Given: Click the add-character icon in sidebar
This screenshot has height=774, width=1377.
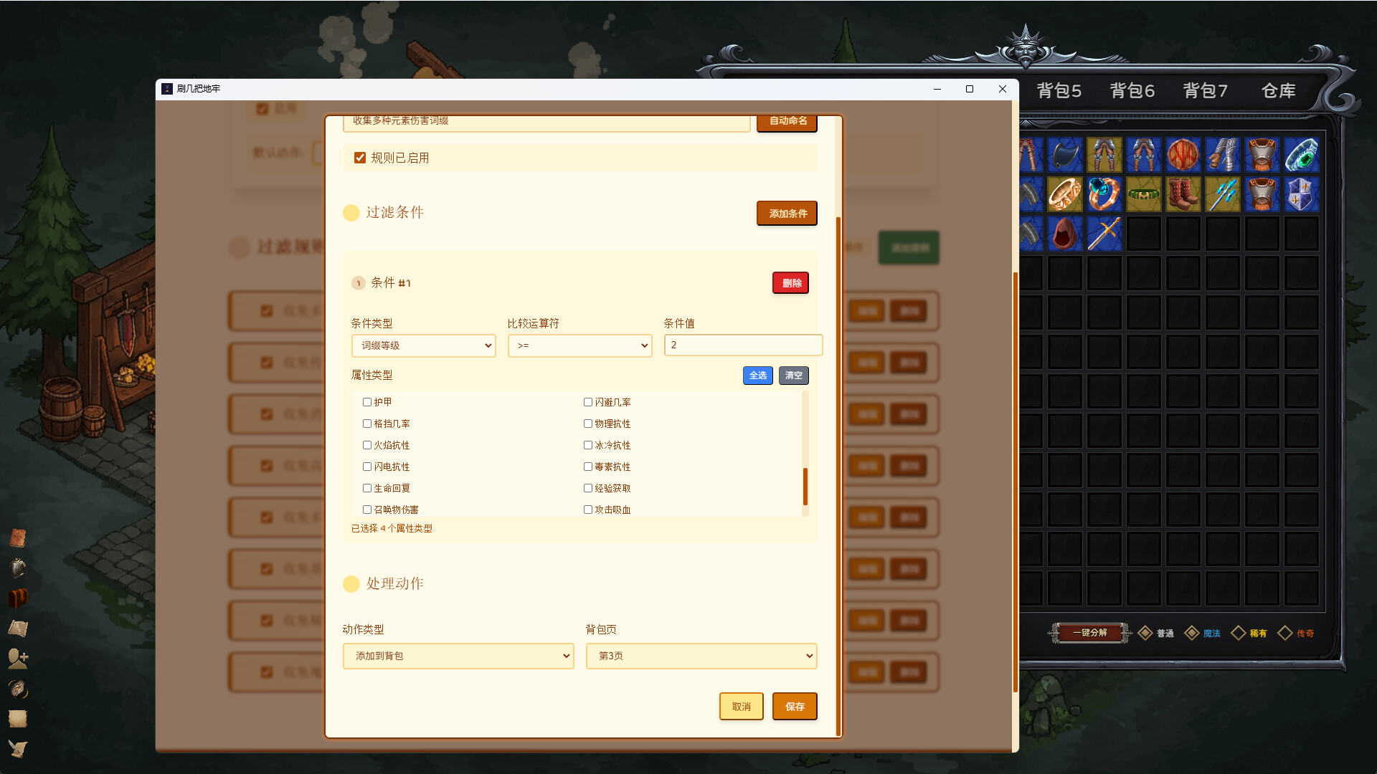Looking at the screenshot, I should click(x=18, y=659).
